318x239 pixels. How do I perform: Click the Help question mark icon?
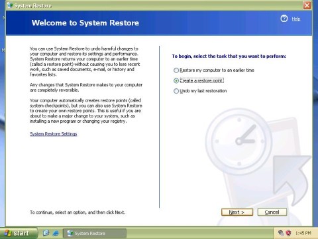click(x=284, y=19)
